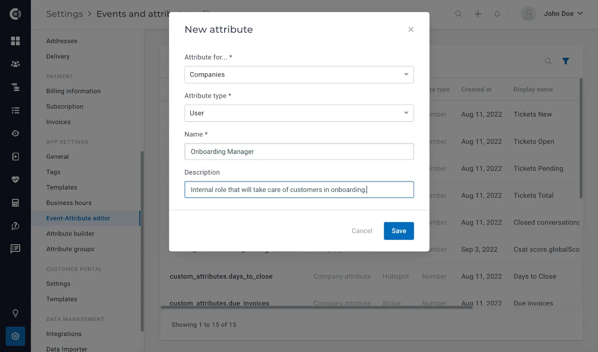Open Integrations under Data Management
This screenshot has height=352, width=598.
pyautogui.click(x=64, y=334)
